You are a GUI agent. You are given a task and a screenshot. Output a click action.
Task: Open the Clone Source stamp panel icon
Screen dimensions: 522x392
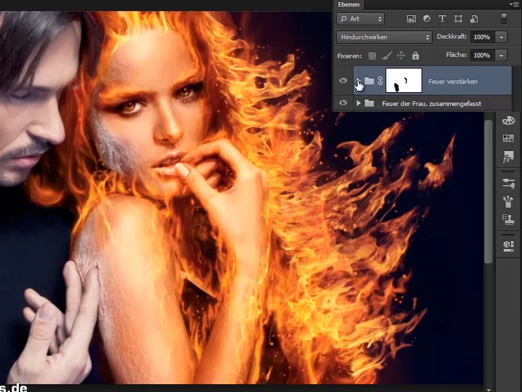[x=508, y=219]
